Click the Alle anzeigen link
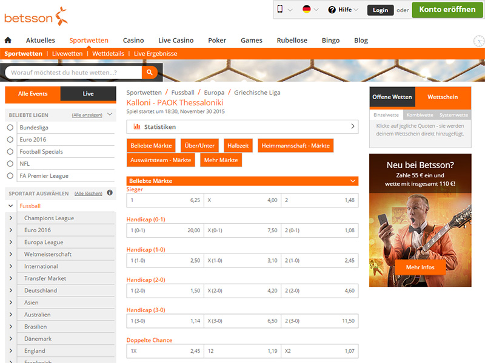 pyautogui.click(x=87, y=115)
